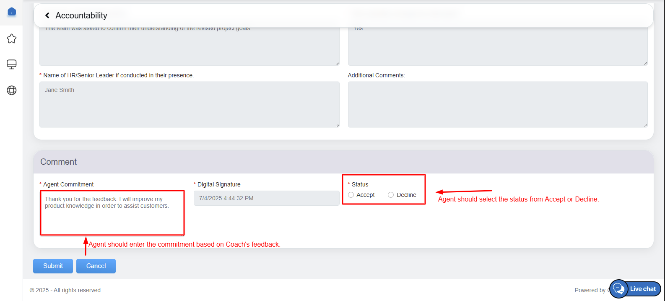Click the HR/Senior Leader name field

189,105
